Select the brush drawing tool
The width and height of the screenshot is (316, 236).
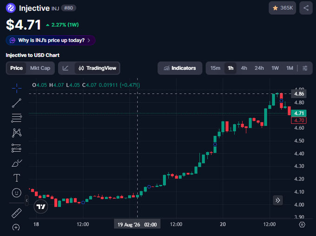coord(17,163)
